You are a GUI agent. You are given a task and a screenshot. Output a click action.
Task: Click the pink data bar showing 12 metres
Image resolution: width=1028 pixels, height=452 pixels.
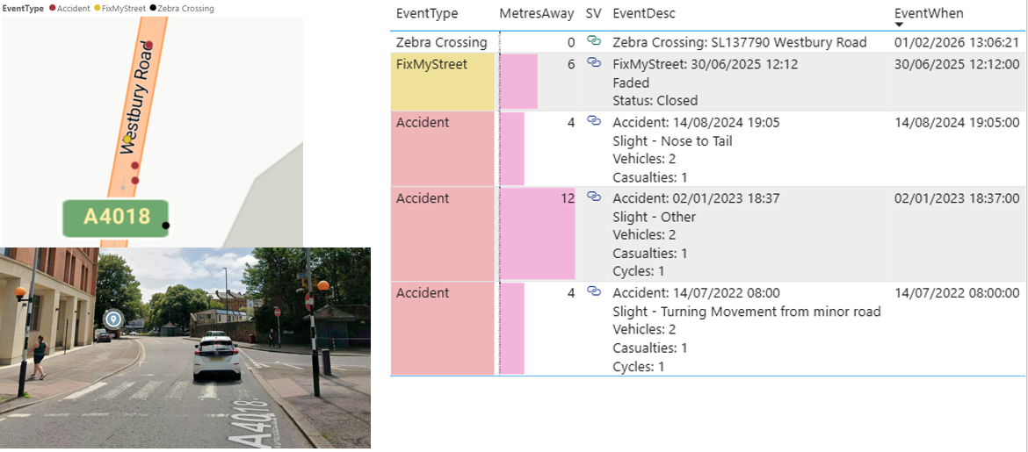click(x=537, y=234)
